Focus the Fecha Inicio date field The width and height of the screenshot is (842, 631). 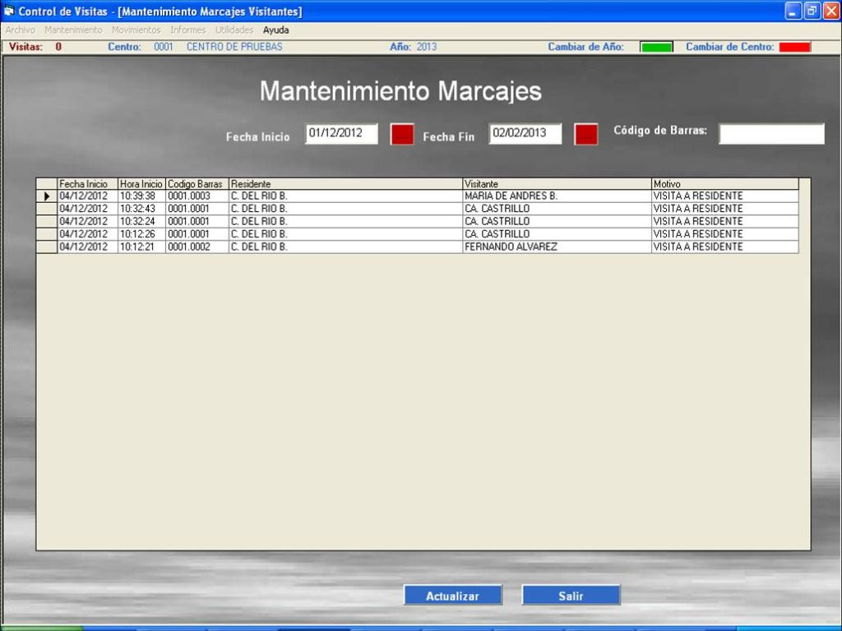(341, 133)
